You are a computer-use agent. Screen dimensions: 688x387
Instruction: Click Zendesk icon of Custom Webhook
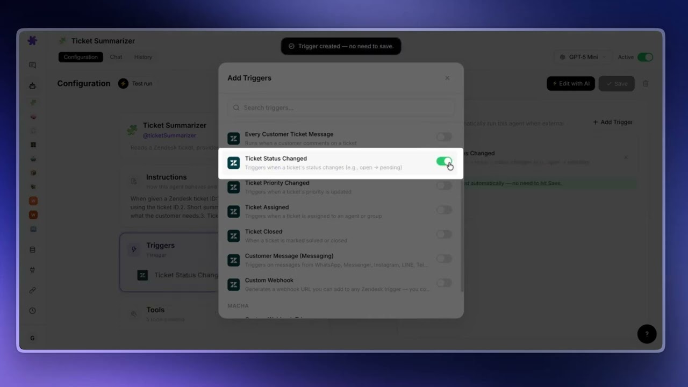coord(233,284)
